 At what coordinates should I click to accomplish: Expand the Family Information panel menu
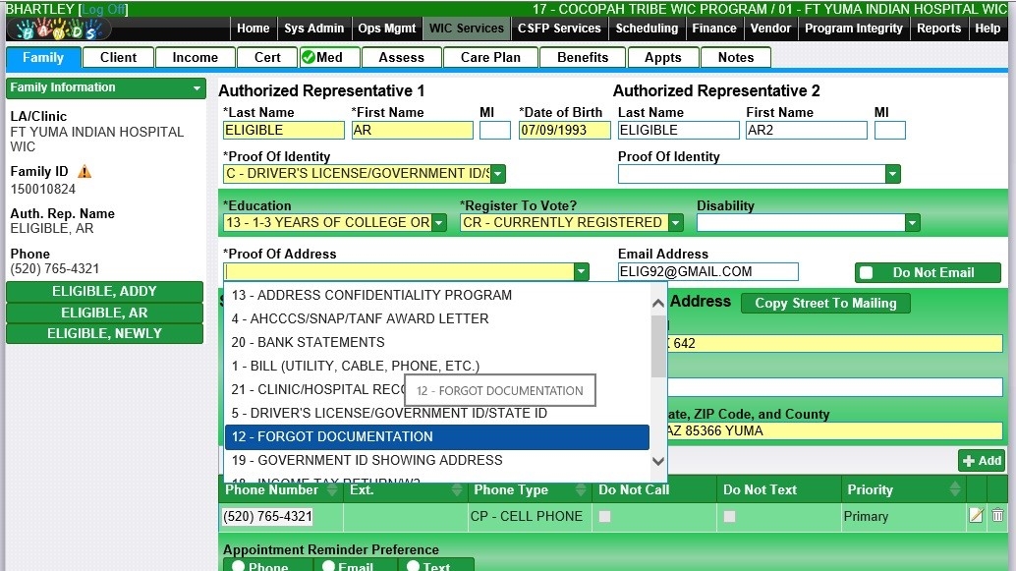click(198, 88)
